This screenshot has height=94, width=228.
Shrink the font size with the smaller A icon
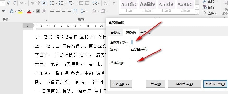click(x=14, y=3)
